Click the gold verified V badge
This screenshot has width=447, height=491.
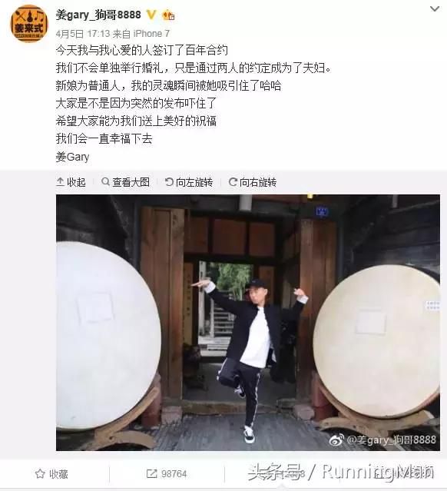[x=152, y=15]
